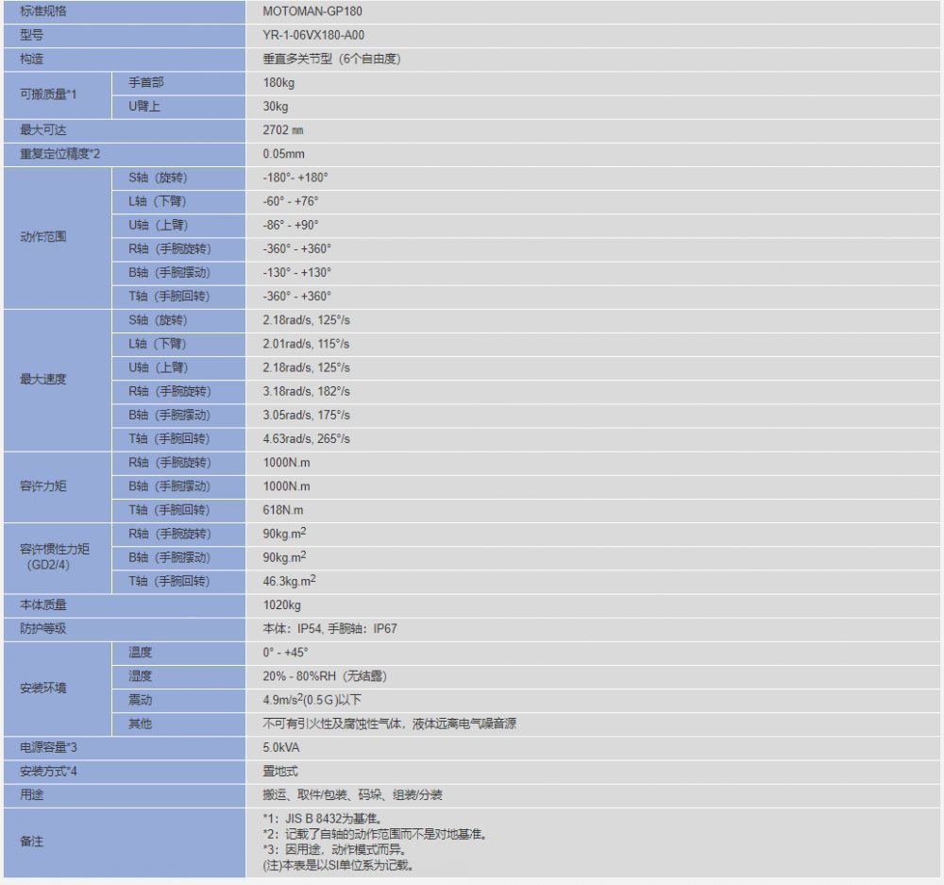The height and width of the screenshot is (885, 944).
Task: Select the 20% - 80%RH humidity value
Action: tap(325, 676)
